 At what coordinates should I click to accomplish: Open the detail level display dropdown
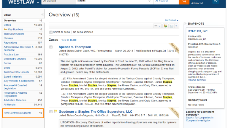157,26
